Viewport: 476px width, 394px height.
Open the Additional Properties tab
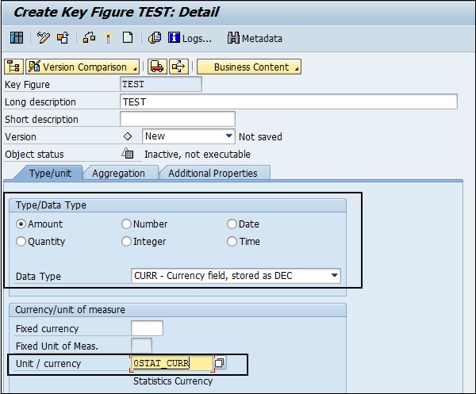pos(213,173)
